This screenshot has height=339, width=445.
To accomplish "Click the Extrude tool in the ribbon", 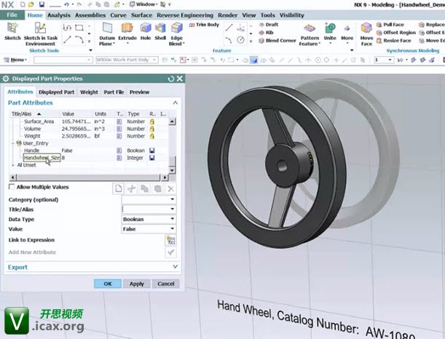I will tap(127, 31).
